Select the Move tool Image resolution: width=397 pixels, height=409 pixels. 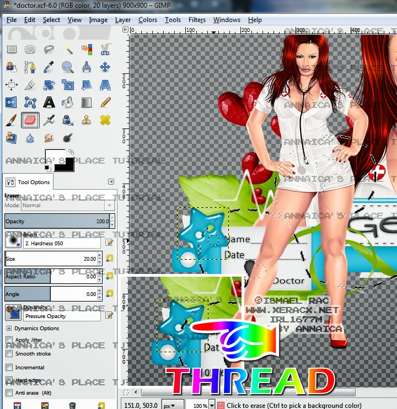click(x=105, y=67)
